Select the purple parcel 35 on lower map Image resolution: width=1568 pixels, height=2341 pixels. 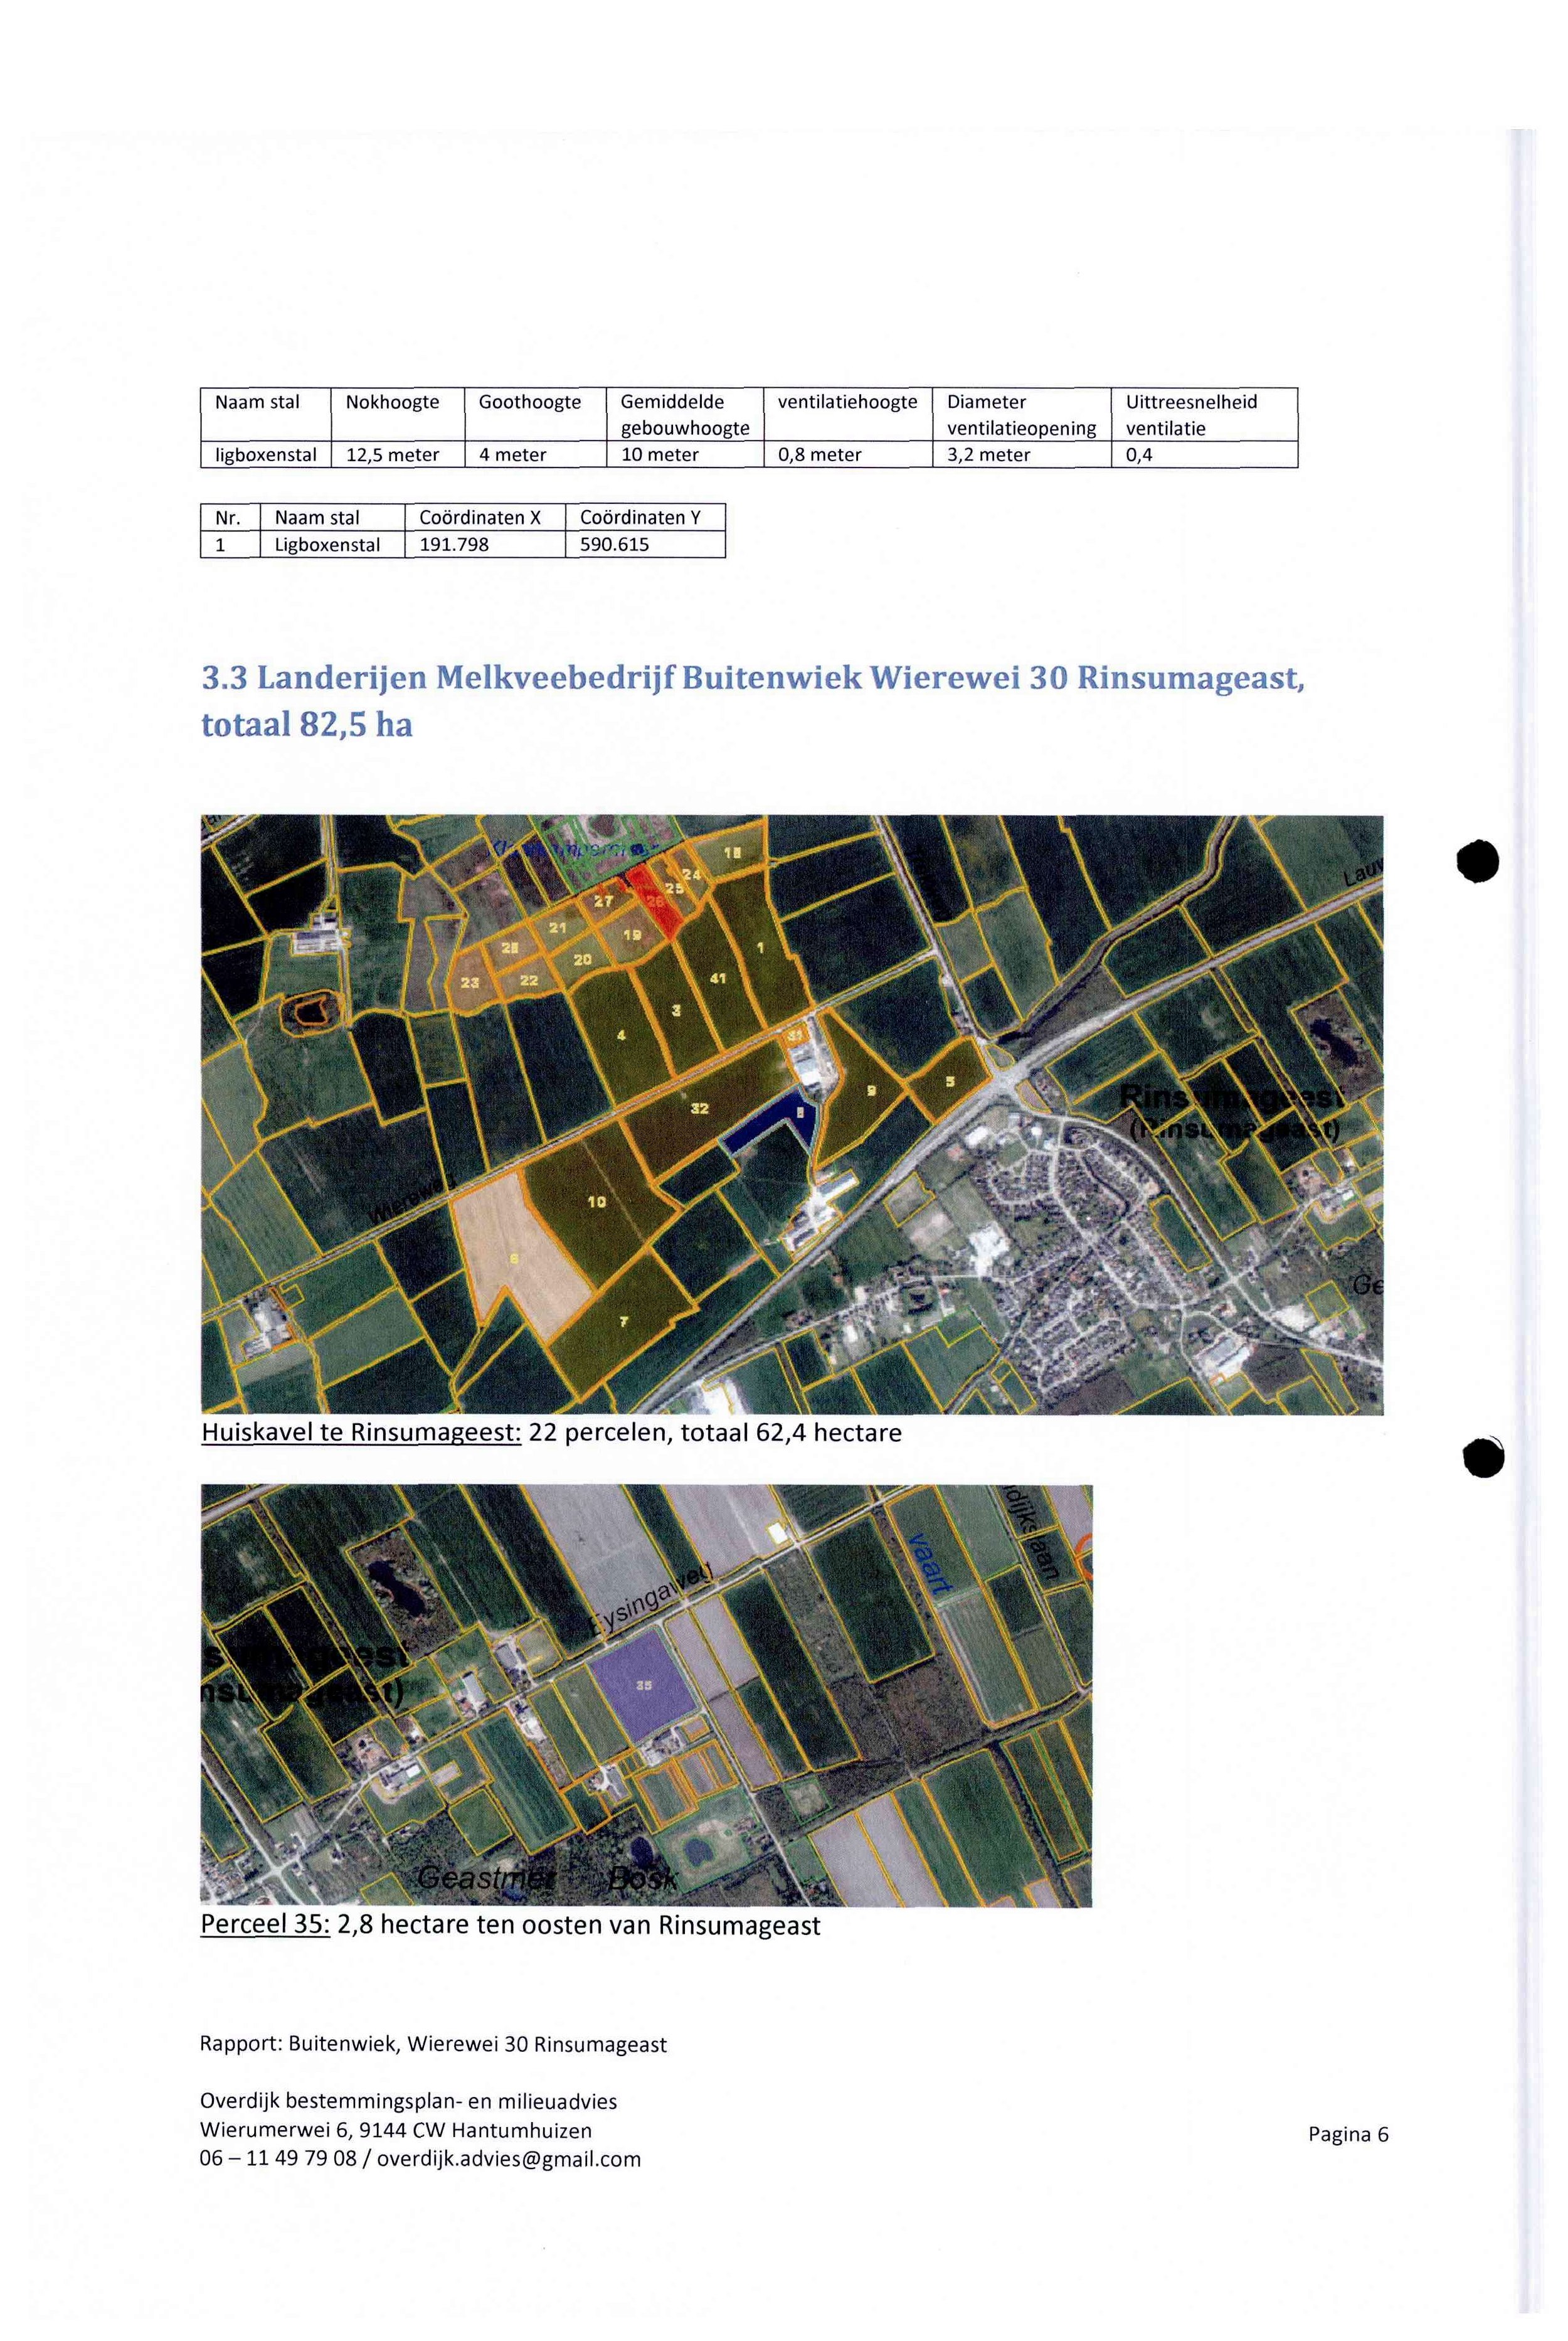643,1687
